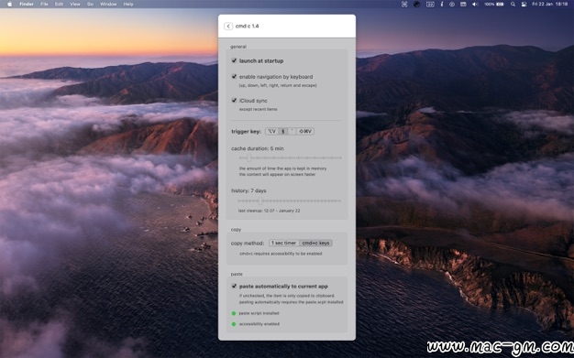This screenshot has width=574, height=358.
Task: Click 'pasting automatically requires the paste.scpt installed' text
Action: click(x=291, y=302)
